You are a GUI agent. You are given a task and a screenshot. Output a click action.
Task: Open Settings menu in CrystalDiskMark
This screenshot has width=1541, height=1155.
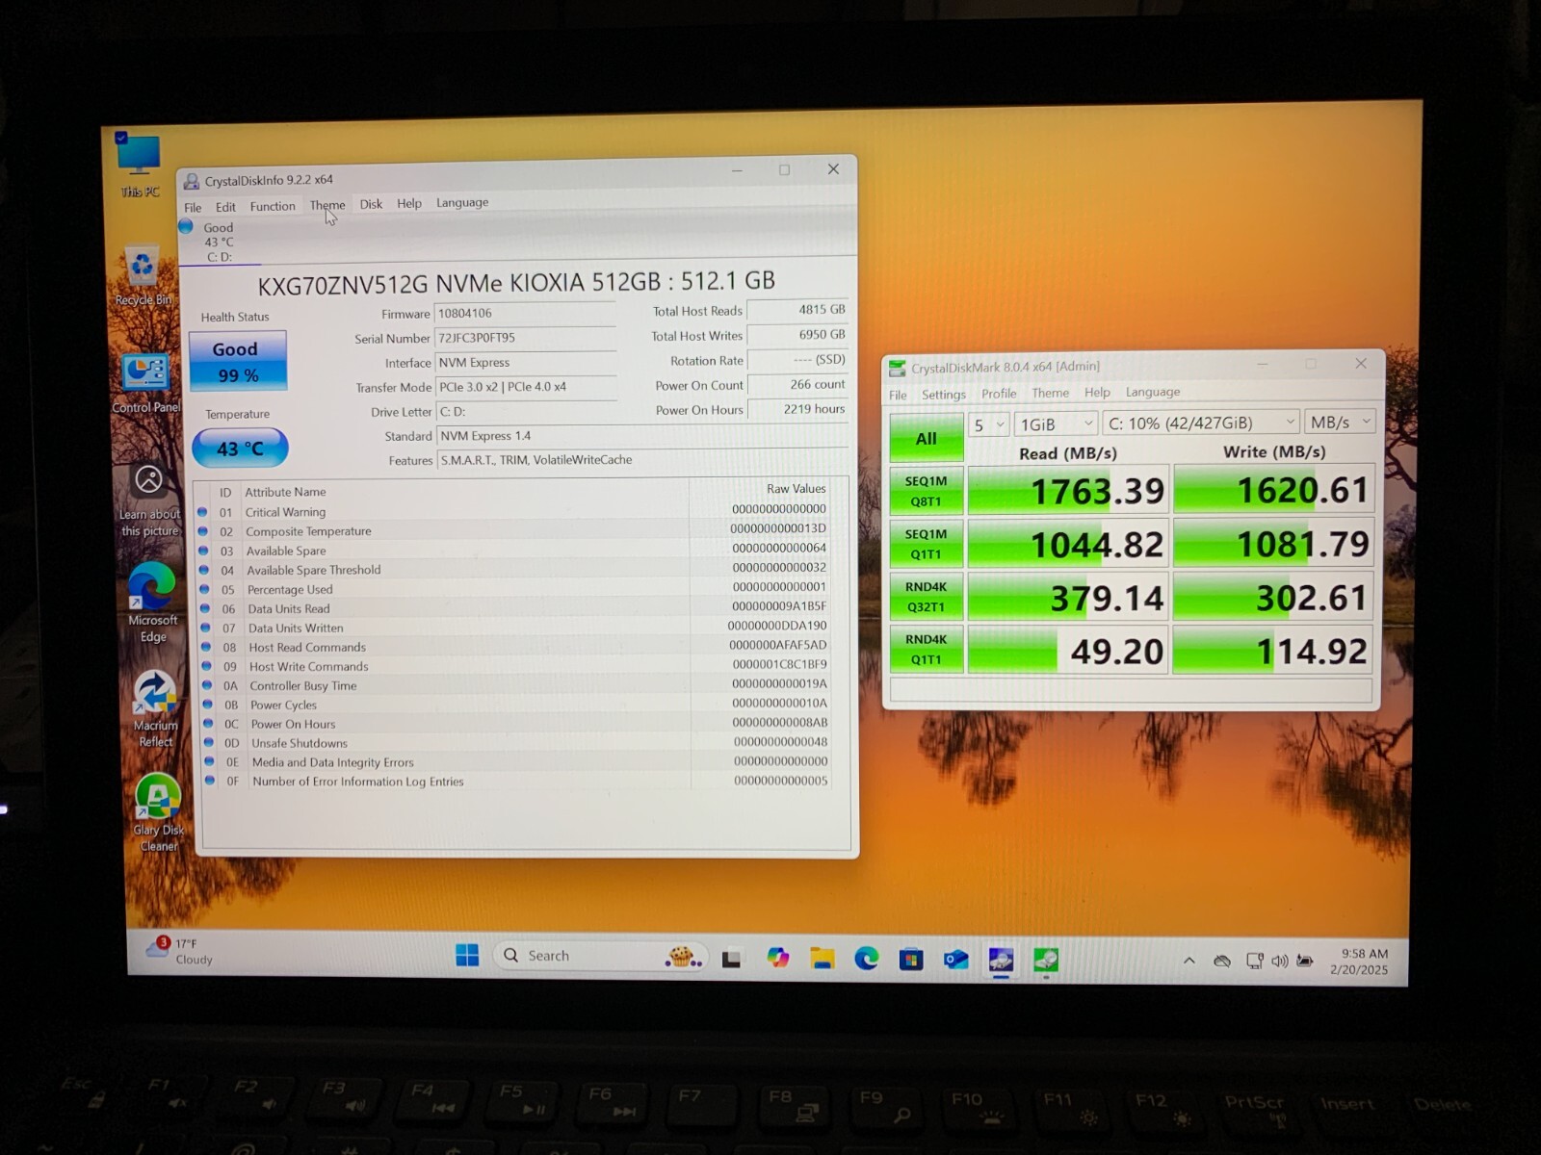(x=944, y=395)
